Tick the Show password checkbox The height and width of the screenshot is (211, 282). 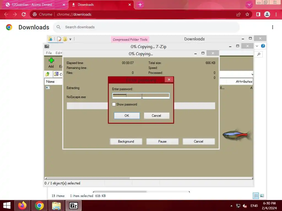[114, 104]
